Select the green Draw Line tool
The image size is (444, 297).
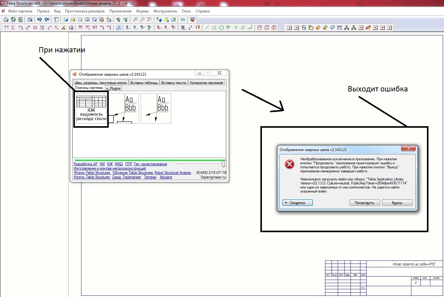[x=207, y=28]
